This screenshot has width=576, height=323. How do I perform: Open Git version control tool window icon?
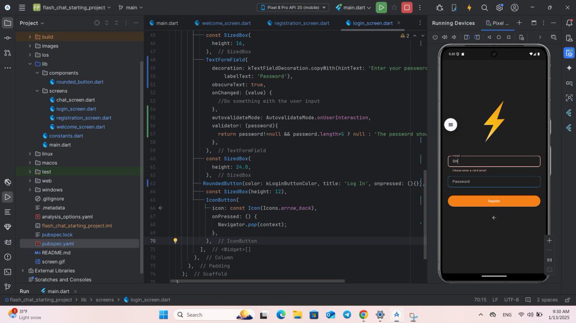coord(8,287)
